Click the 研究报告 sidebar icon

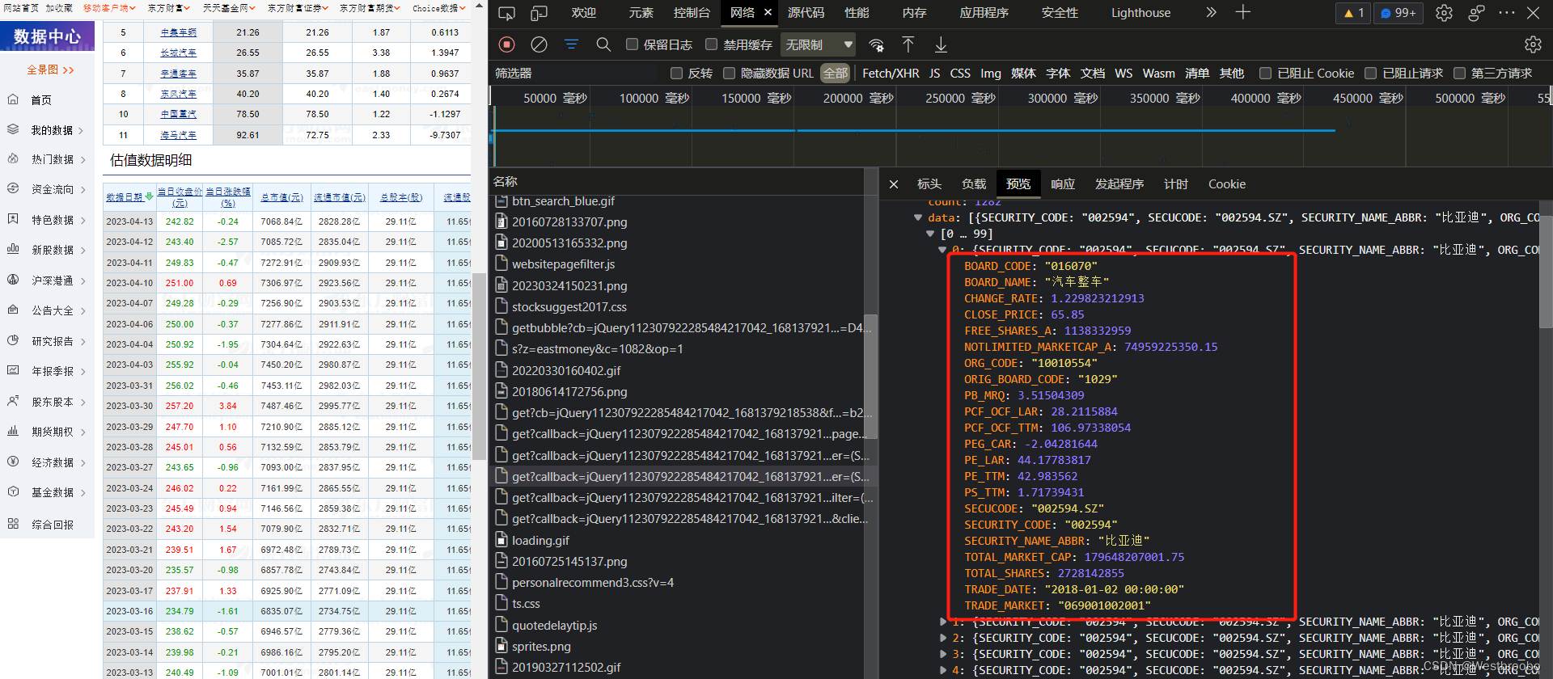pos(13,340)
